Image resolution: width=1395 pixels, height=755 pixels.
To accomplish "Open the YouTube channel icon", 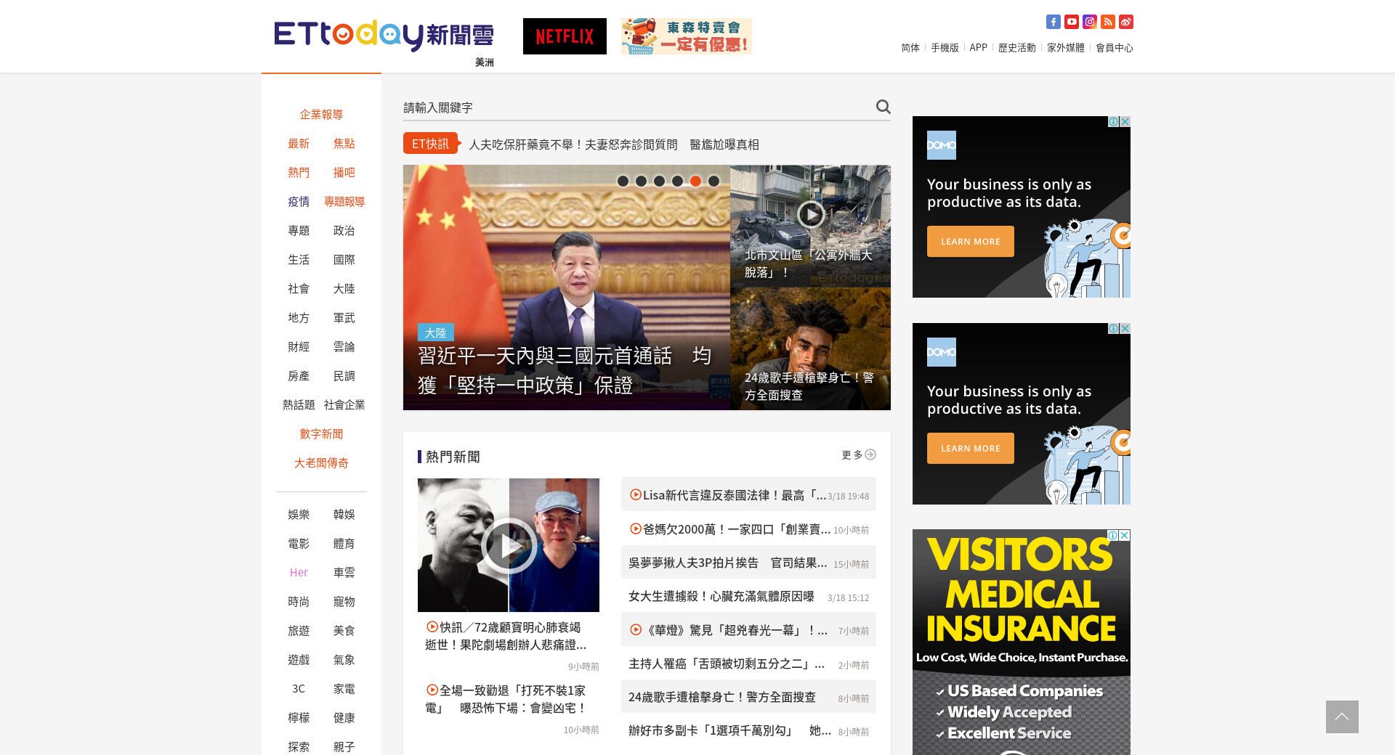I will 1071,22.
